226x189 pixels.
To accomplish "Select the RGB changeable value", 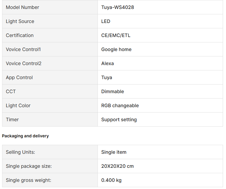I will [x=120, y=105].
